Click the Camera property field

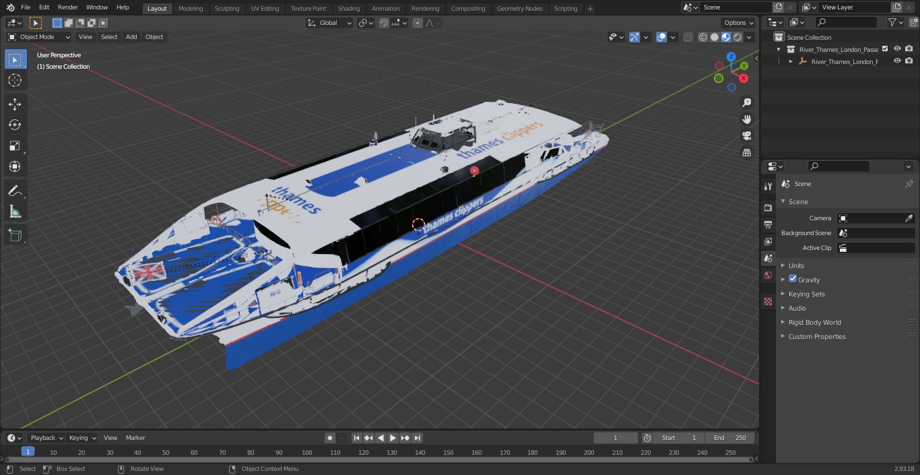click(x=876, y=218)
